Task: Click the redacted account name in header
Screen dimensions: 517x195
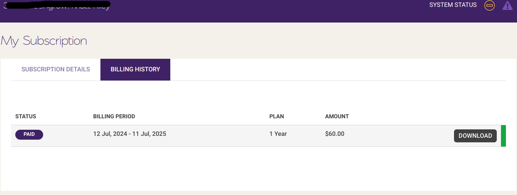Action: click(57, 6)
